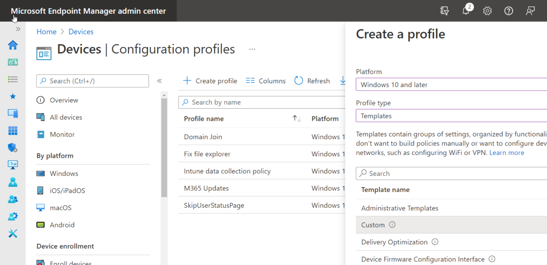Click the Create profile button
The image size is (547, 265).
click(x=210, y=81)
